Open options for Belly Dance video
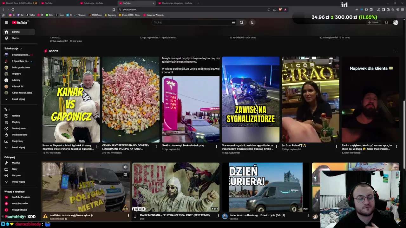 coord(218,216)
